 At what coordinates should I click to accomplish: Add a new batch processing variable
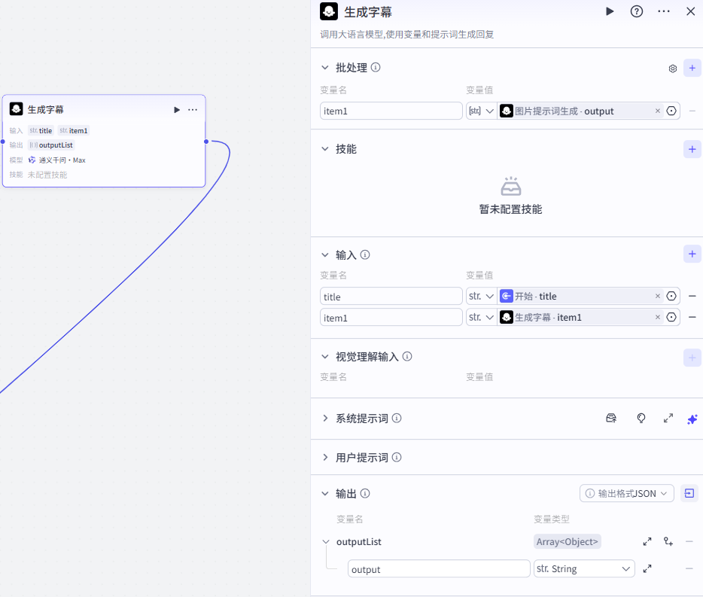click(x=692, y=68)
